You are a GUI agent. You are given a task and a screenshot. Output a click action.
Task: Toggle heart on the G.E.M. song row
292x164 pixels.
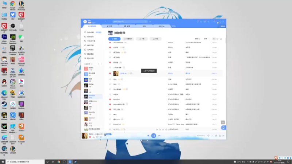110,85
